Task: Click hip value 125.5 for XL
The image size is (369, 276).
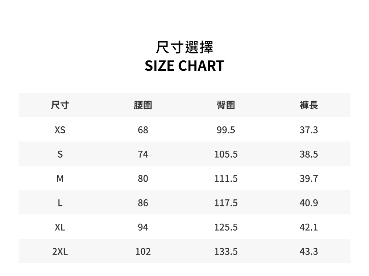Action: click(226, 227)
